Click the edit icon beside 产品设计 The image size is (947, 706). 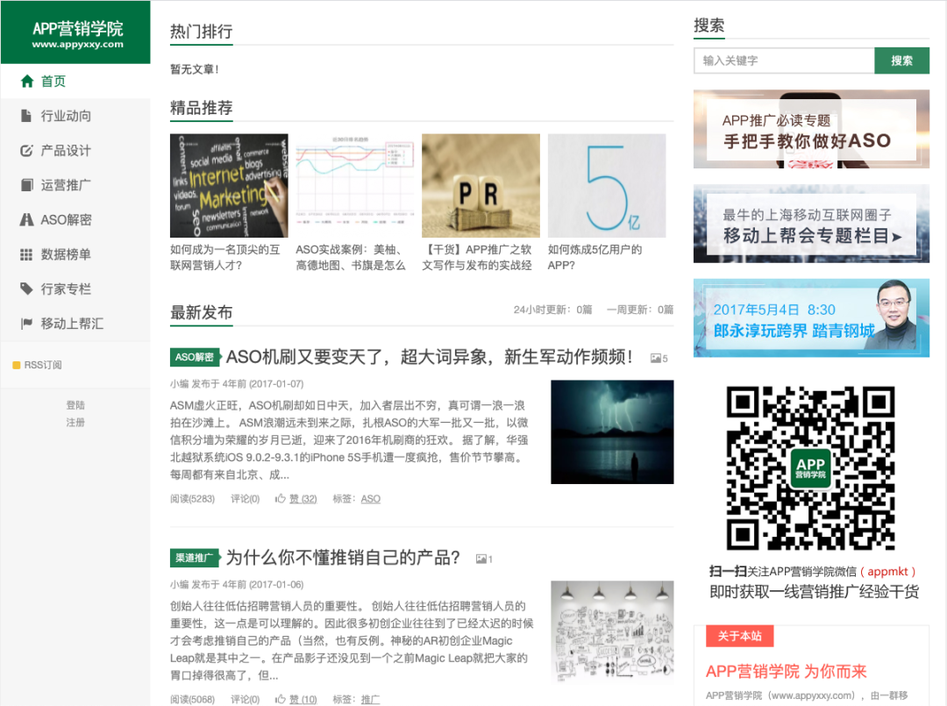coord(26,150)
